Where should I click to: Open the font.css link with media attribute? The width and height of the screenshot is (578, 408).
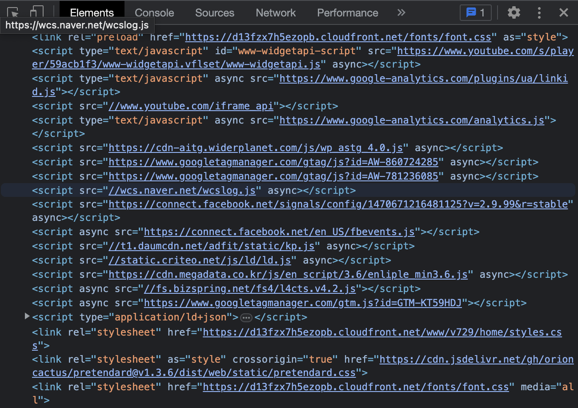pos(356,387)
